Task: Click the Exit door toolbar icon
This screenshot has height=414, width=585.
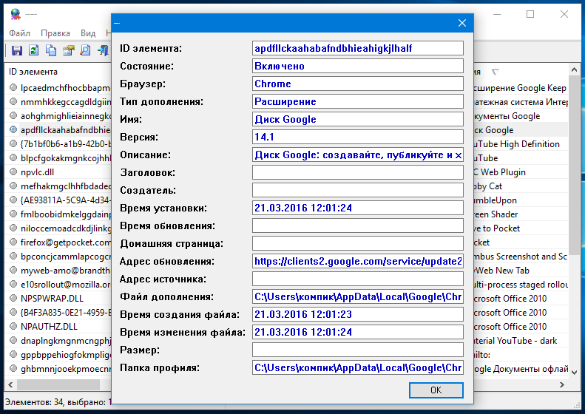Action: pyautogui.click(x=104, y=50)
